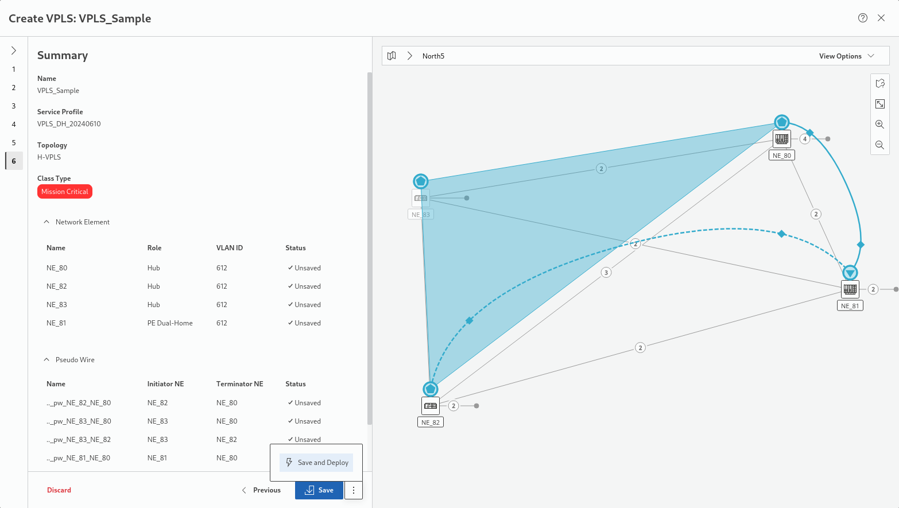Click the fit-to-screen icon on map toolbar
899x508 pixels.
point(879,104)
